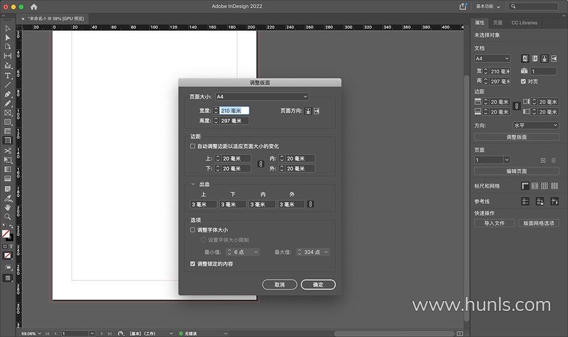The image size is (568, 337).
Task: Select the 未命名-1 document tab
Action: click(56, 18)
